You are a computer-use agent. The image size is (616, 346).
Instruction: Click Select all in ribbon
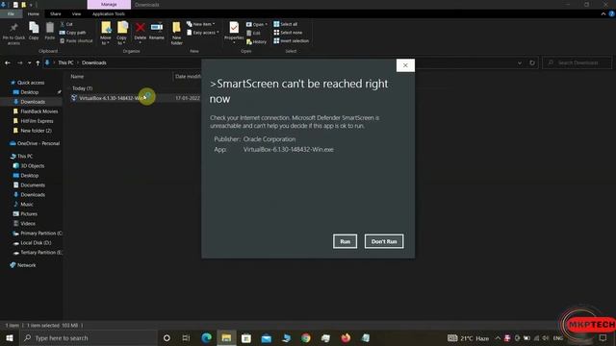[x=286, y=24]
